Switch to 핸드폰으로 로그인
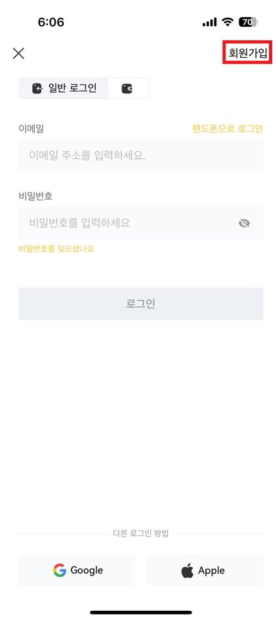Viewport: 280px width, 618px height. pyautogui.click(x=228, y=128)
